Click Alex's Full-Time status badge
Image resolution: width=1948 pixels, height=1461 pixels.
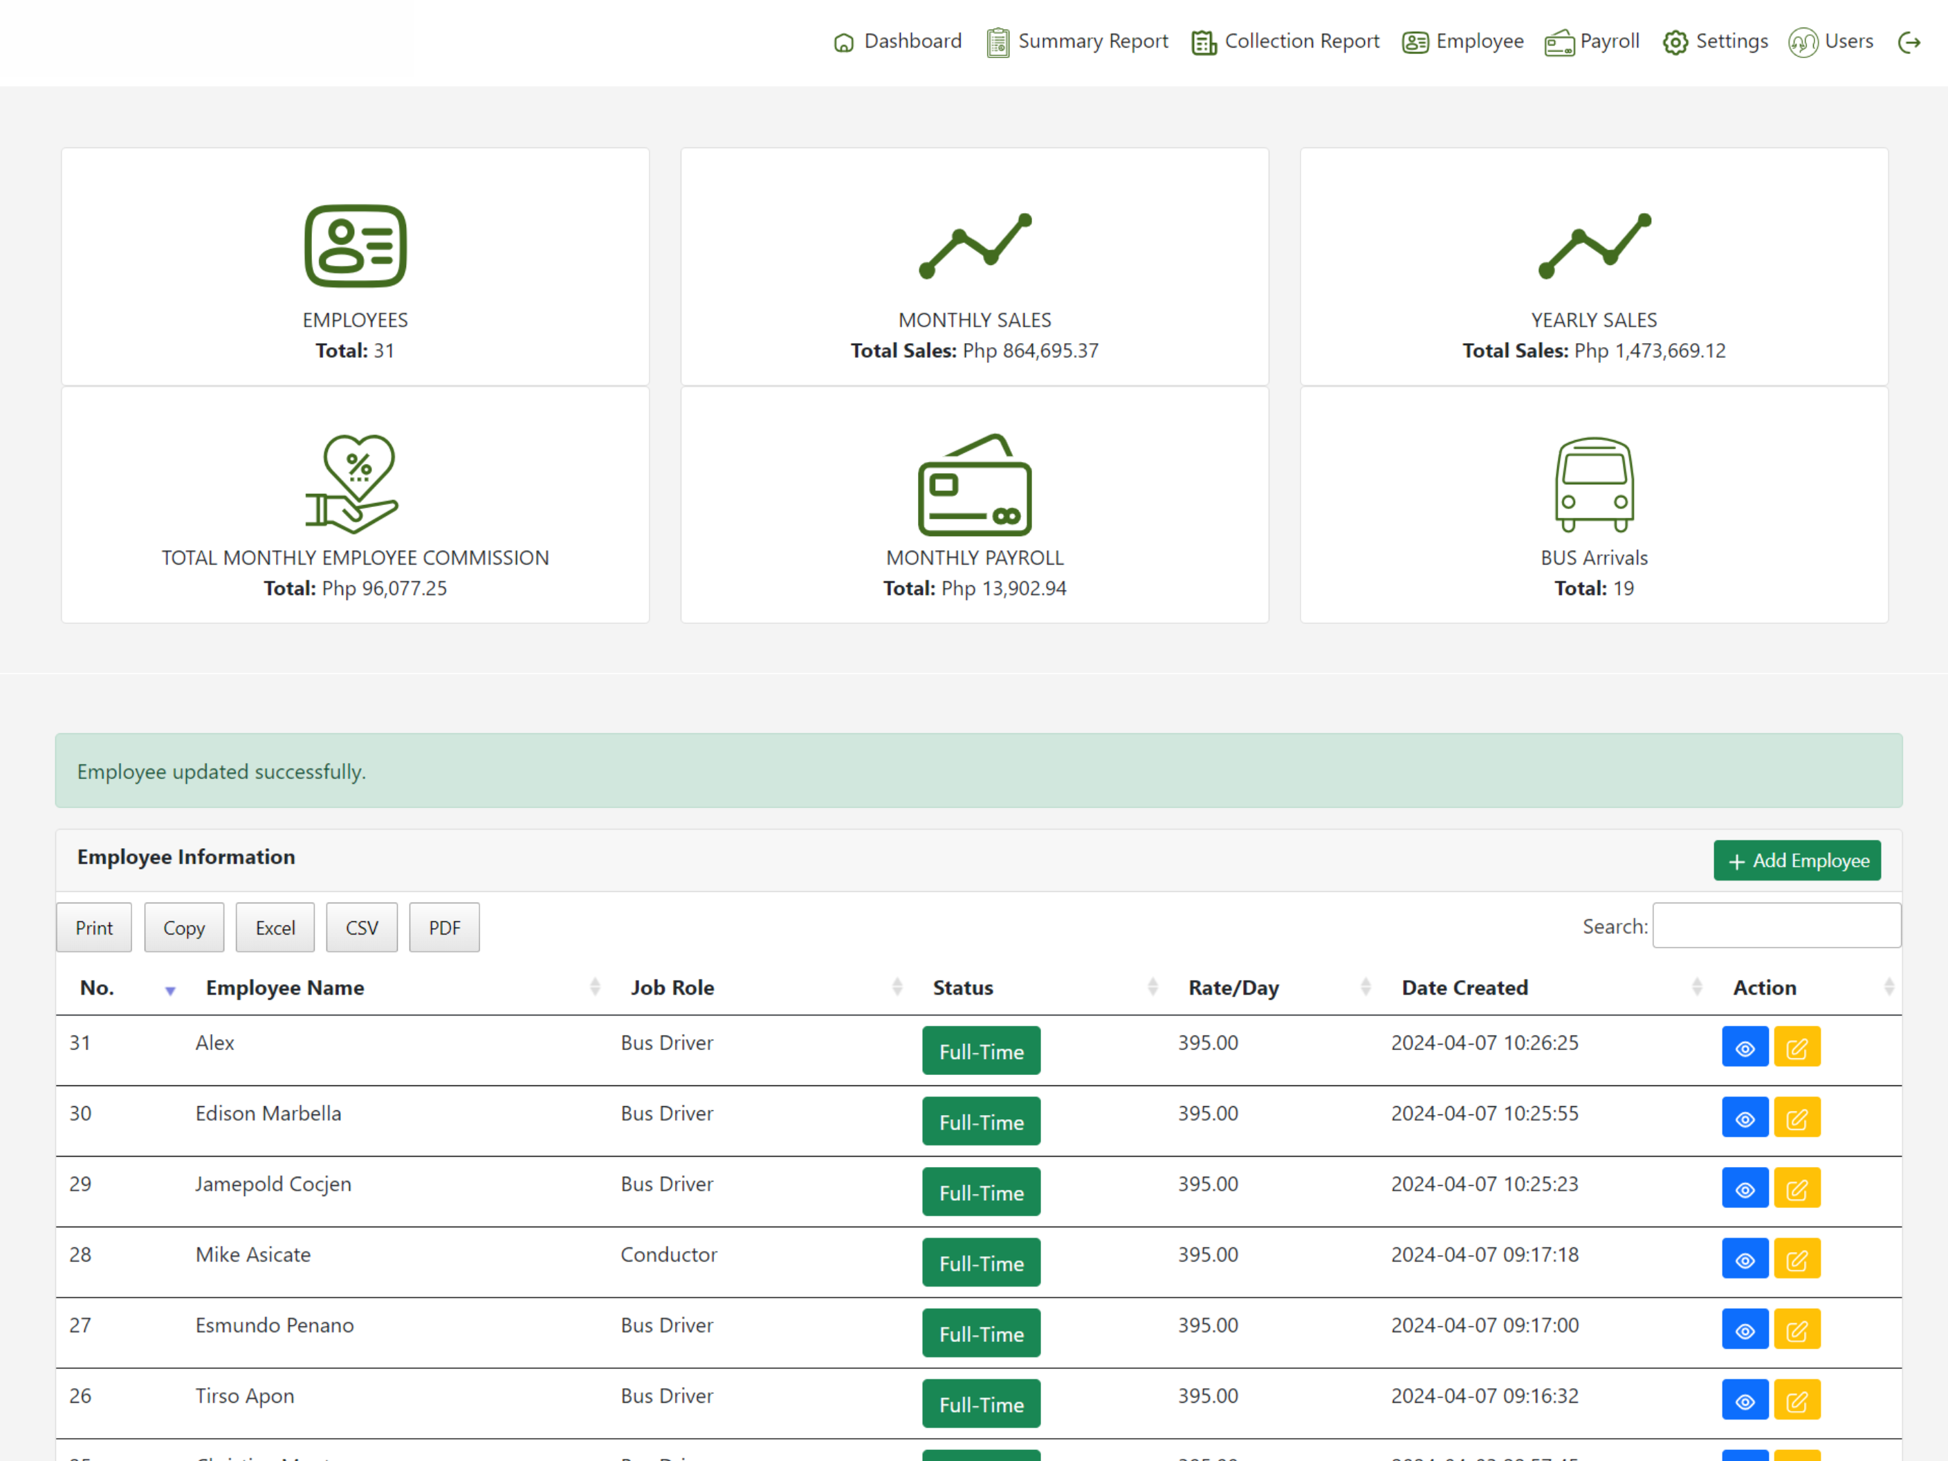[981, 1051]
